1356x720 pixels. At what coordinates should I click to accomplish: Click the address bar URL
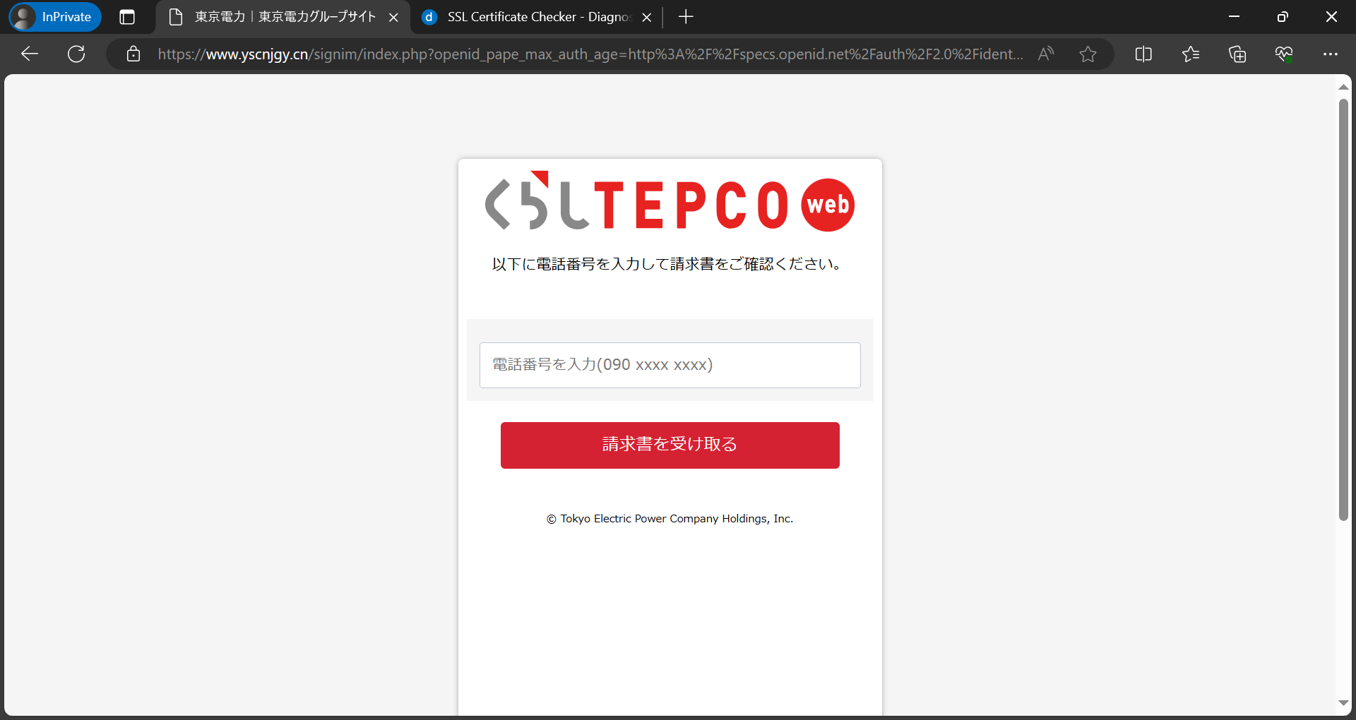coord(590,54)
